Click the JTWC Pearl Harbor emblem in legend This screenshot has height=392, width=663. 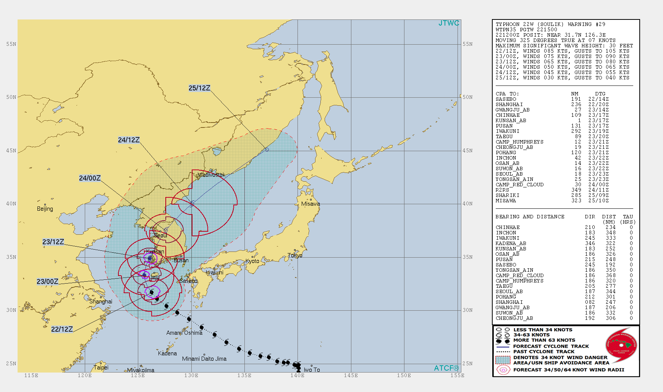[x=621, y=345]
